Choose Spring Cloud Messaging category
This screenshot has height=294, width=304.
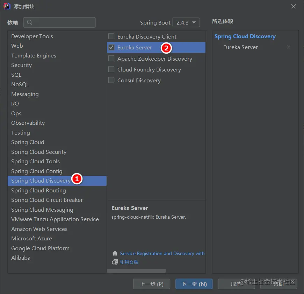pyautogui.click(x=57, y=210)
